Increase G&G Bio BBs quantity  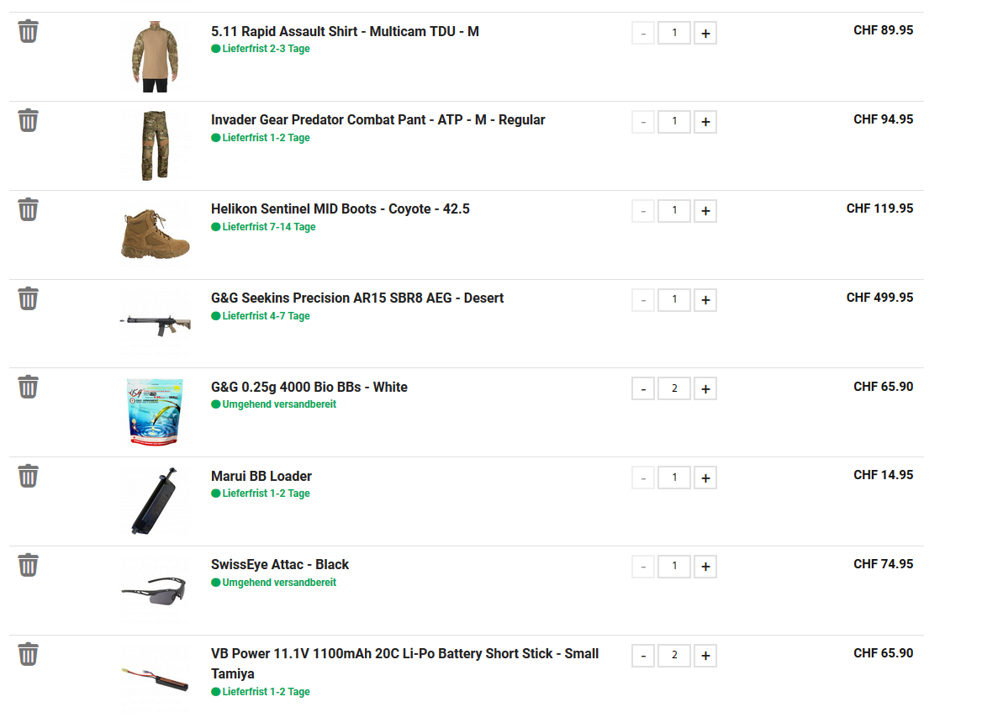coord(705,388)
